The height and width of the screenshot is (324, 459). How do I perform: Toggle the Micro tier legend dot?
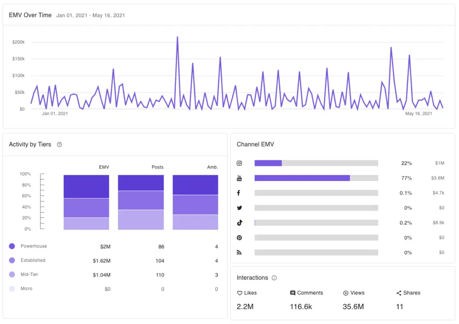coord(12,289)
